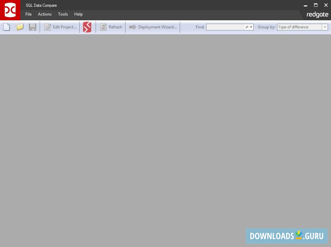
Task: Maximize the SQL Data Compare window
Action: coord(316,5)
